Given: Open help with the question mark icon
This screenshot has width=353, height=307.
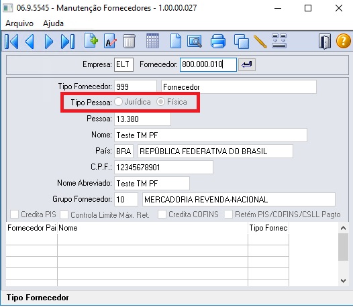Looking at the screenshot, I should (x=344, y=41).
